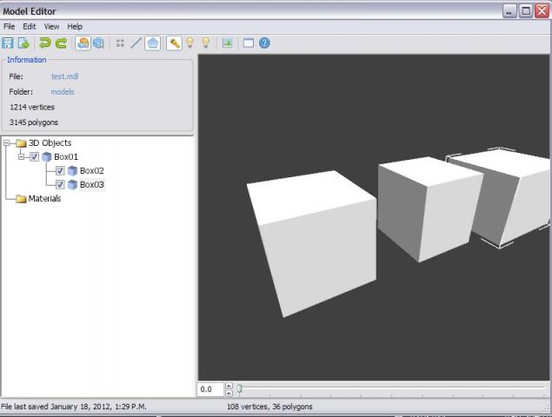Uncheck the Box01 visibility checkbox
Image resolution: width=552 pixels, height=417 pixels.
(35, 157)
